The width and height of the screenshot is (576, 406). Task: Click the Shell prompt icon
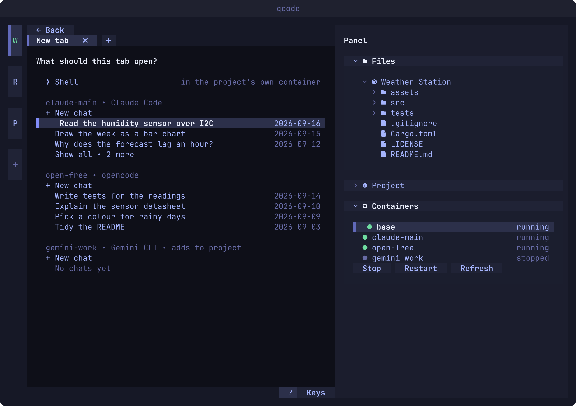(48, 82)
